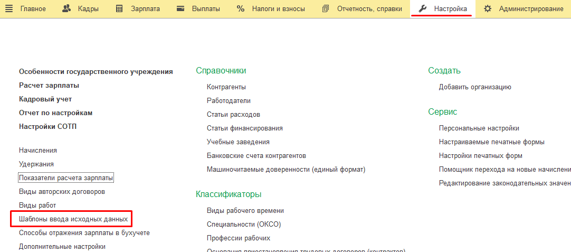This screenshot has width=571, height=252.
Task: Open the Начисления list
Action: (x=38, y=151)
